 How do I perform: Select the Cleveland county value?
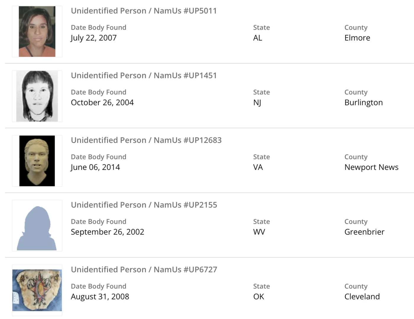point(362,297)
